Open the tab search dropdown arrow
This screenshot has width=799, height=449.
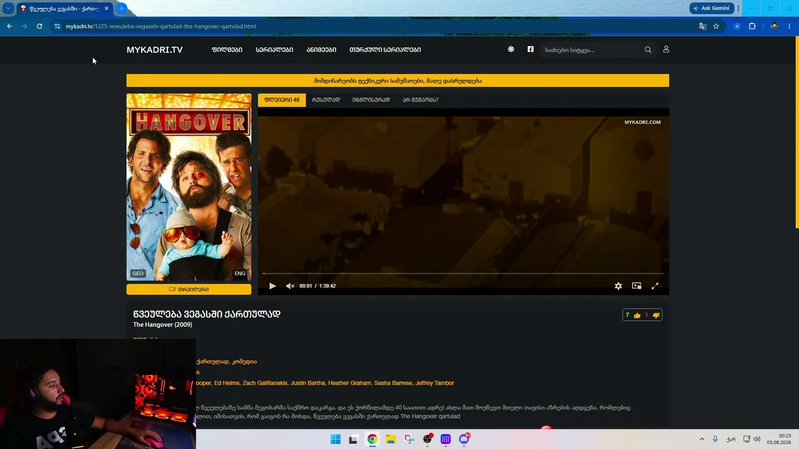(x=8, y=9)
